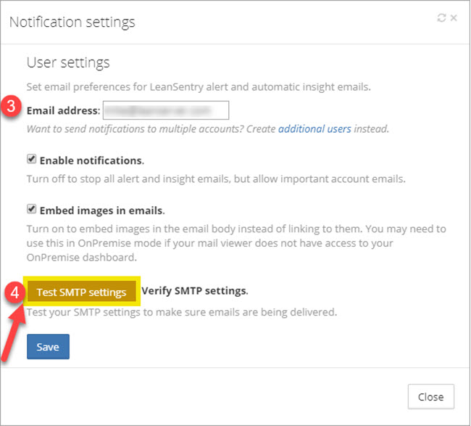
Task: Click the Email address label
Action: [x=63, y=110]
